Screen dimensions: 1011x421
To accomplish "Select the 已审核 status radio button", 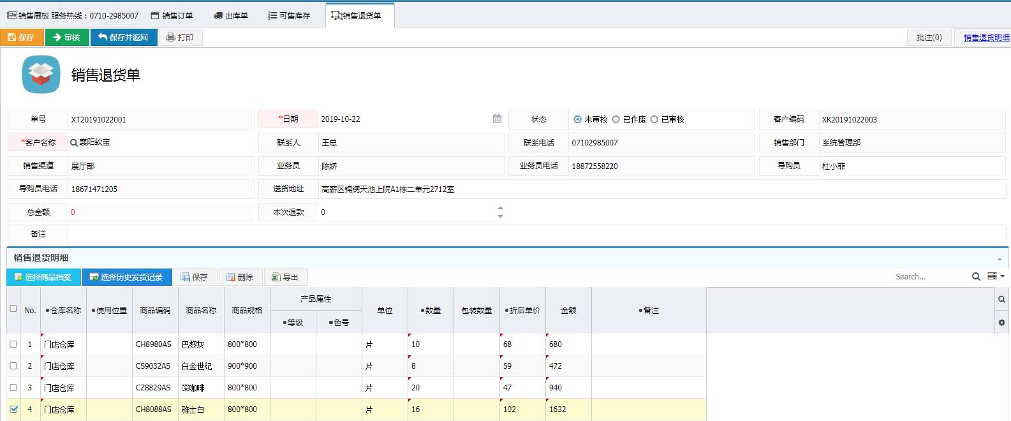I will [654, 119].
